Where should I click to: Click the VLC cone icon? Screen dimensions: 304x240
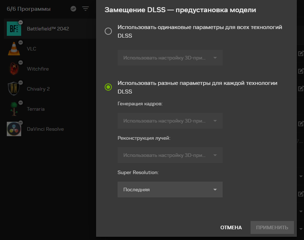pyautogui.click(x=14, y=49)
